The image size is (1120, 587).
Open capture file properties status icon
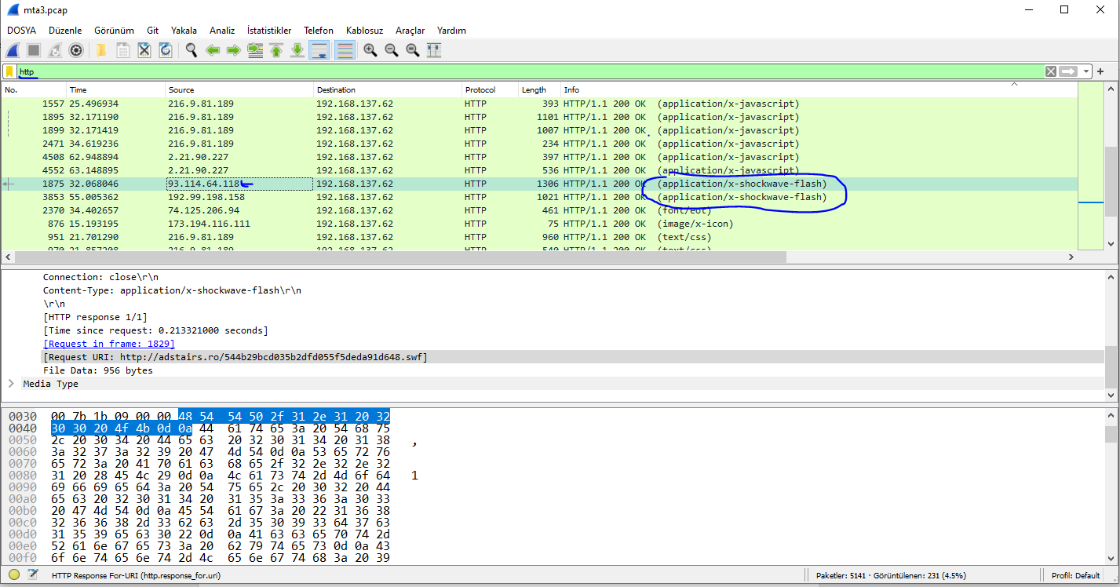point(33,575)
